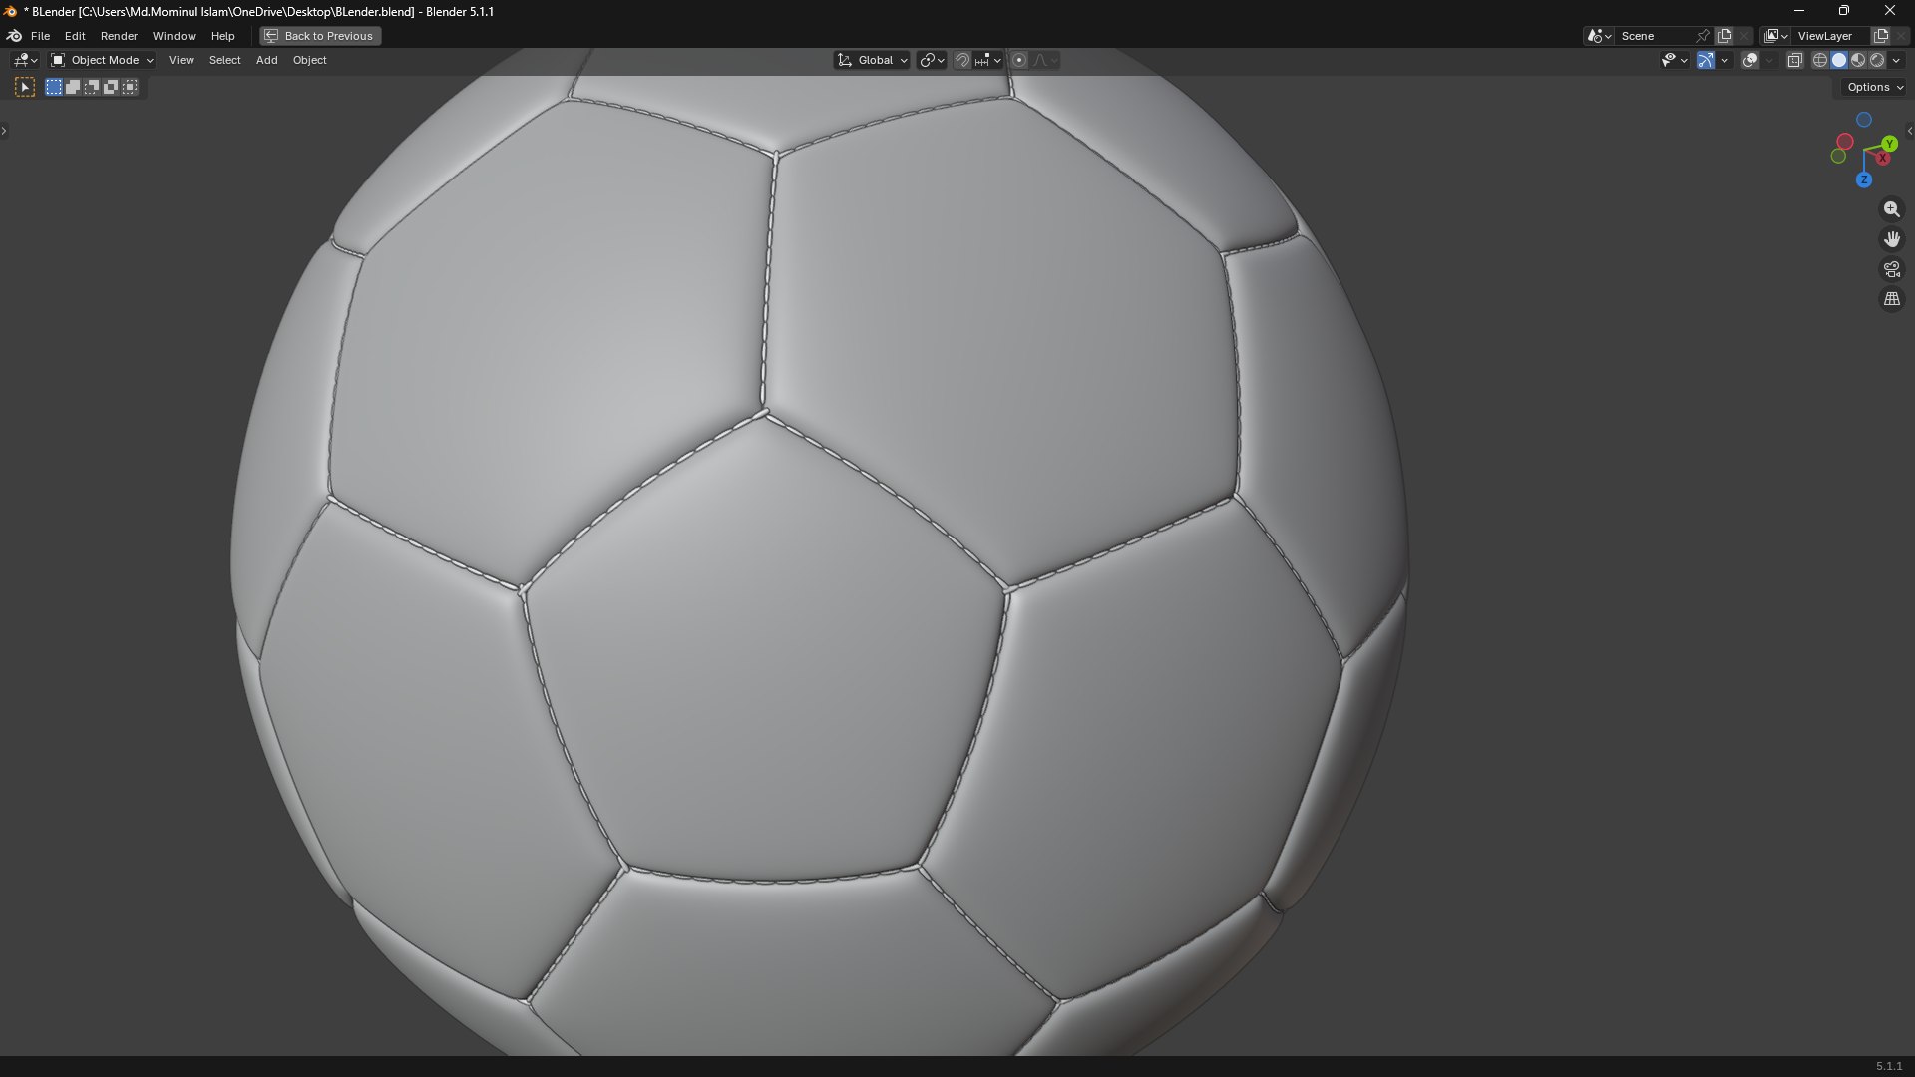
Task: Choose the Invert Selection mode icon
Action: [111, 88]
